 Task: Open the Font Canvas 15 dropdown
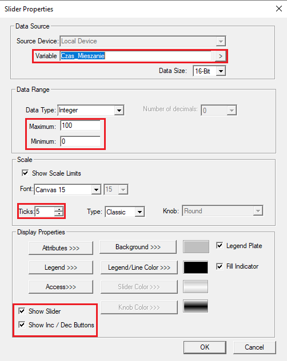pyautogui.click(x=96, y=190)
